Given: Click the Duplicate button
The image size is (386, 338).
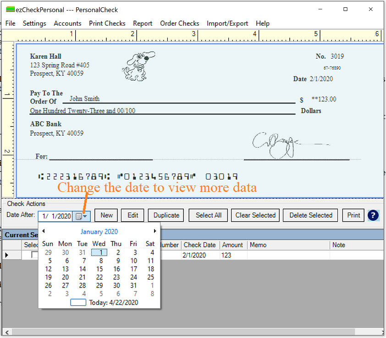Looking at the screenshot, I should 166,215.
